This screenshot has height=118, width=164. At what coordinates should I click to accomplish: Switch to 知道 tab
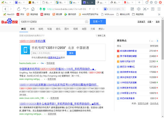tap(49, 29)
